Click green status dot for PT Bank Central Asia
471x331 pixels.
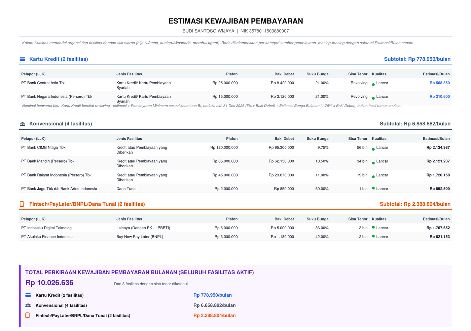(373, 85)
